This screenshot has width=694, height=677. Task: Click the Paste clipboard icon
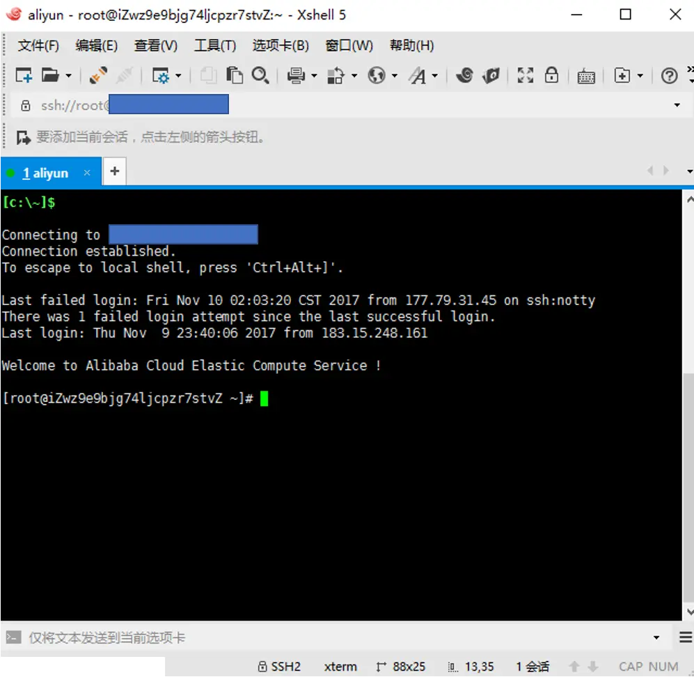(x=234, y=76)
